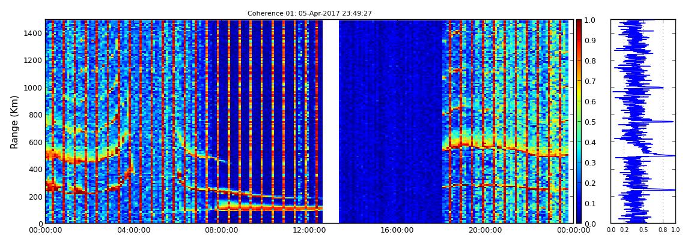Click the 0.8 tick on the profile plot axis
Image resolution: width=691 pixels, height=244 pixels.
(x=663, y=230)
